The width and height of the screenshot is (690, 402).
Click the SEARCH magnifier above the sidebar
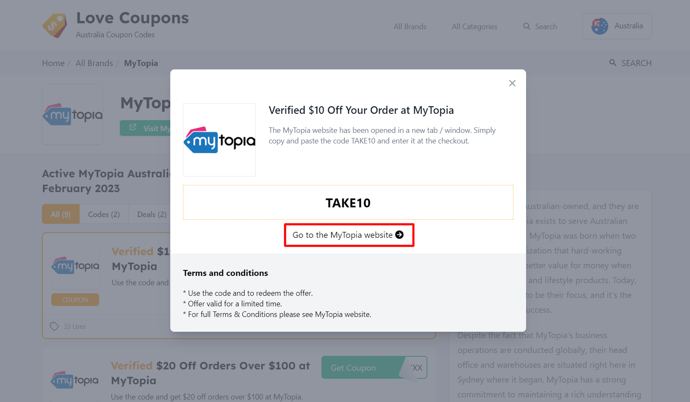[613, 63]
